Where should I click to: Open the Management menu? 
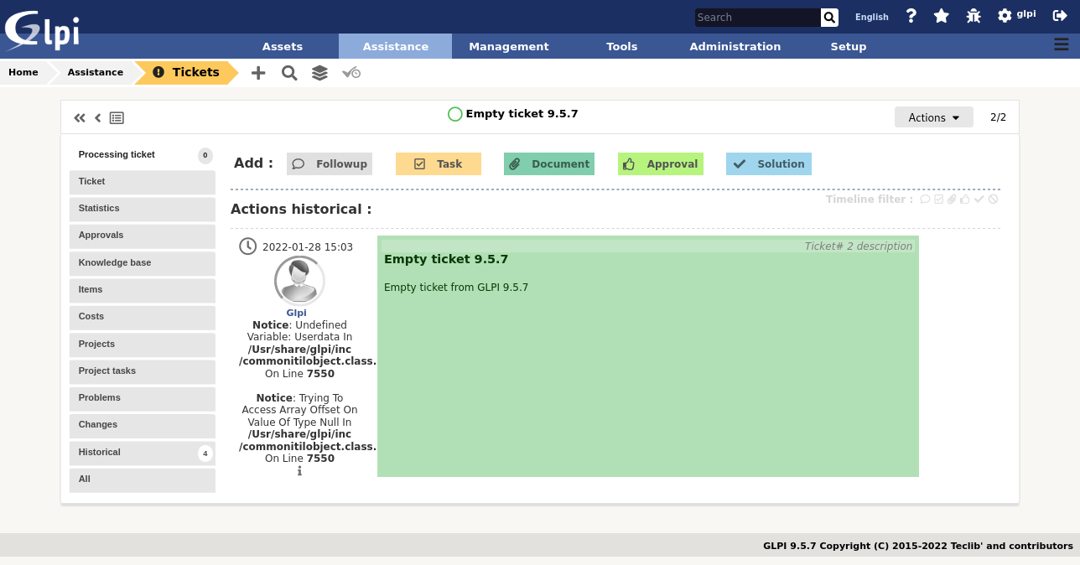point(508,46)
